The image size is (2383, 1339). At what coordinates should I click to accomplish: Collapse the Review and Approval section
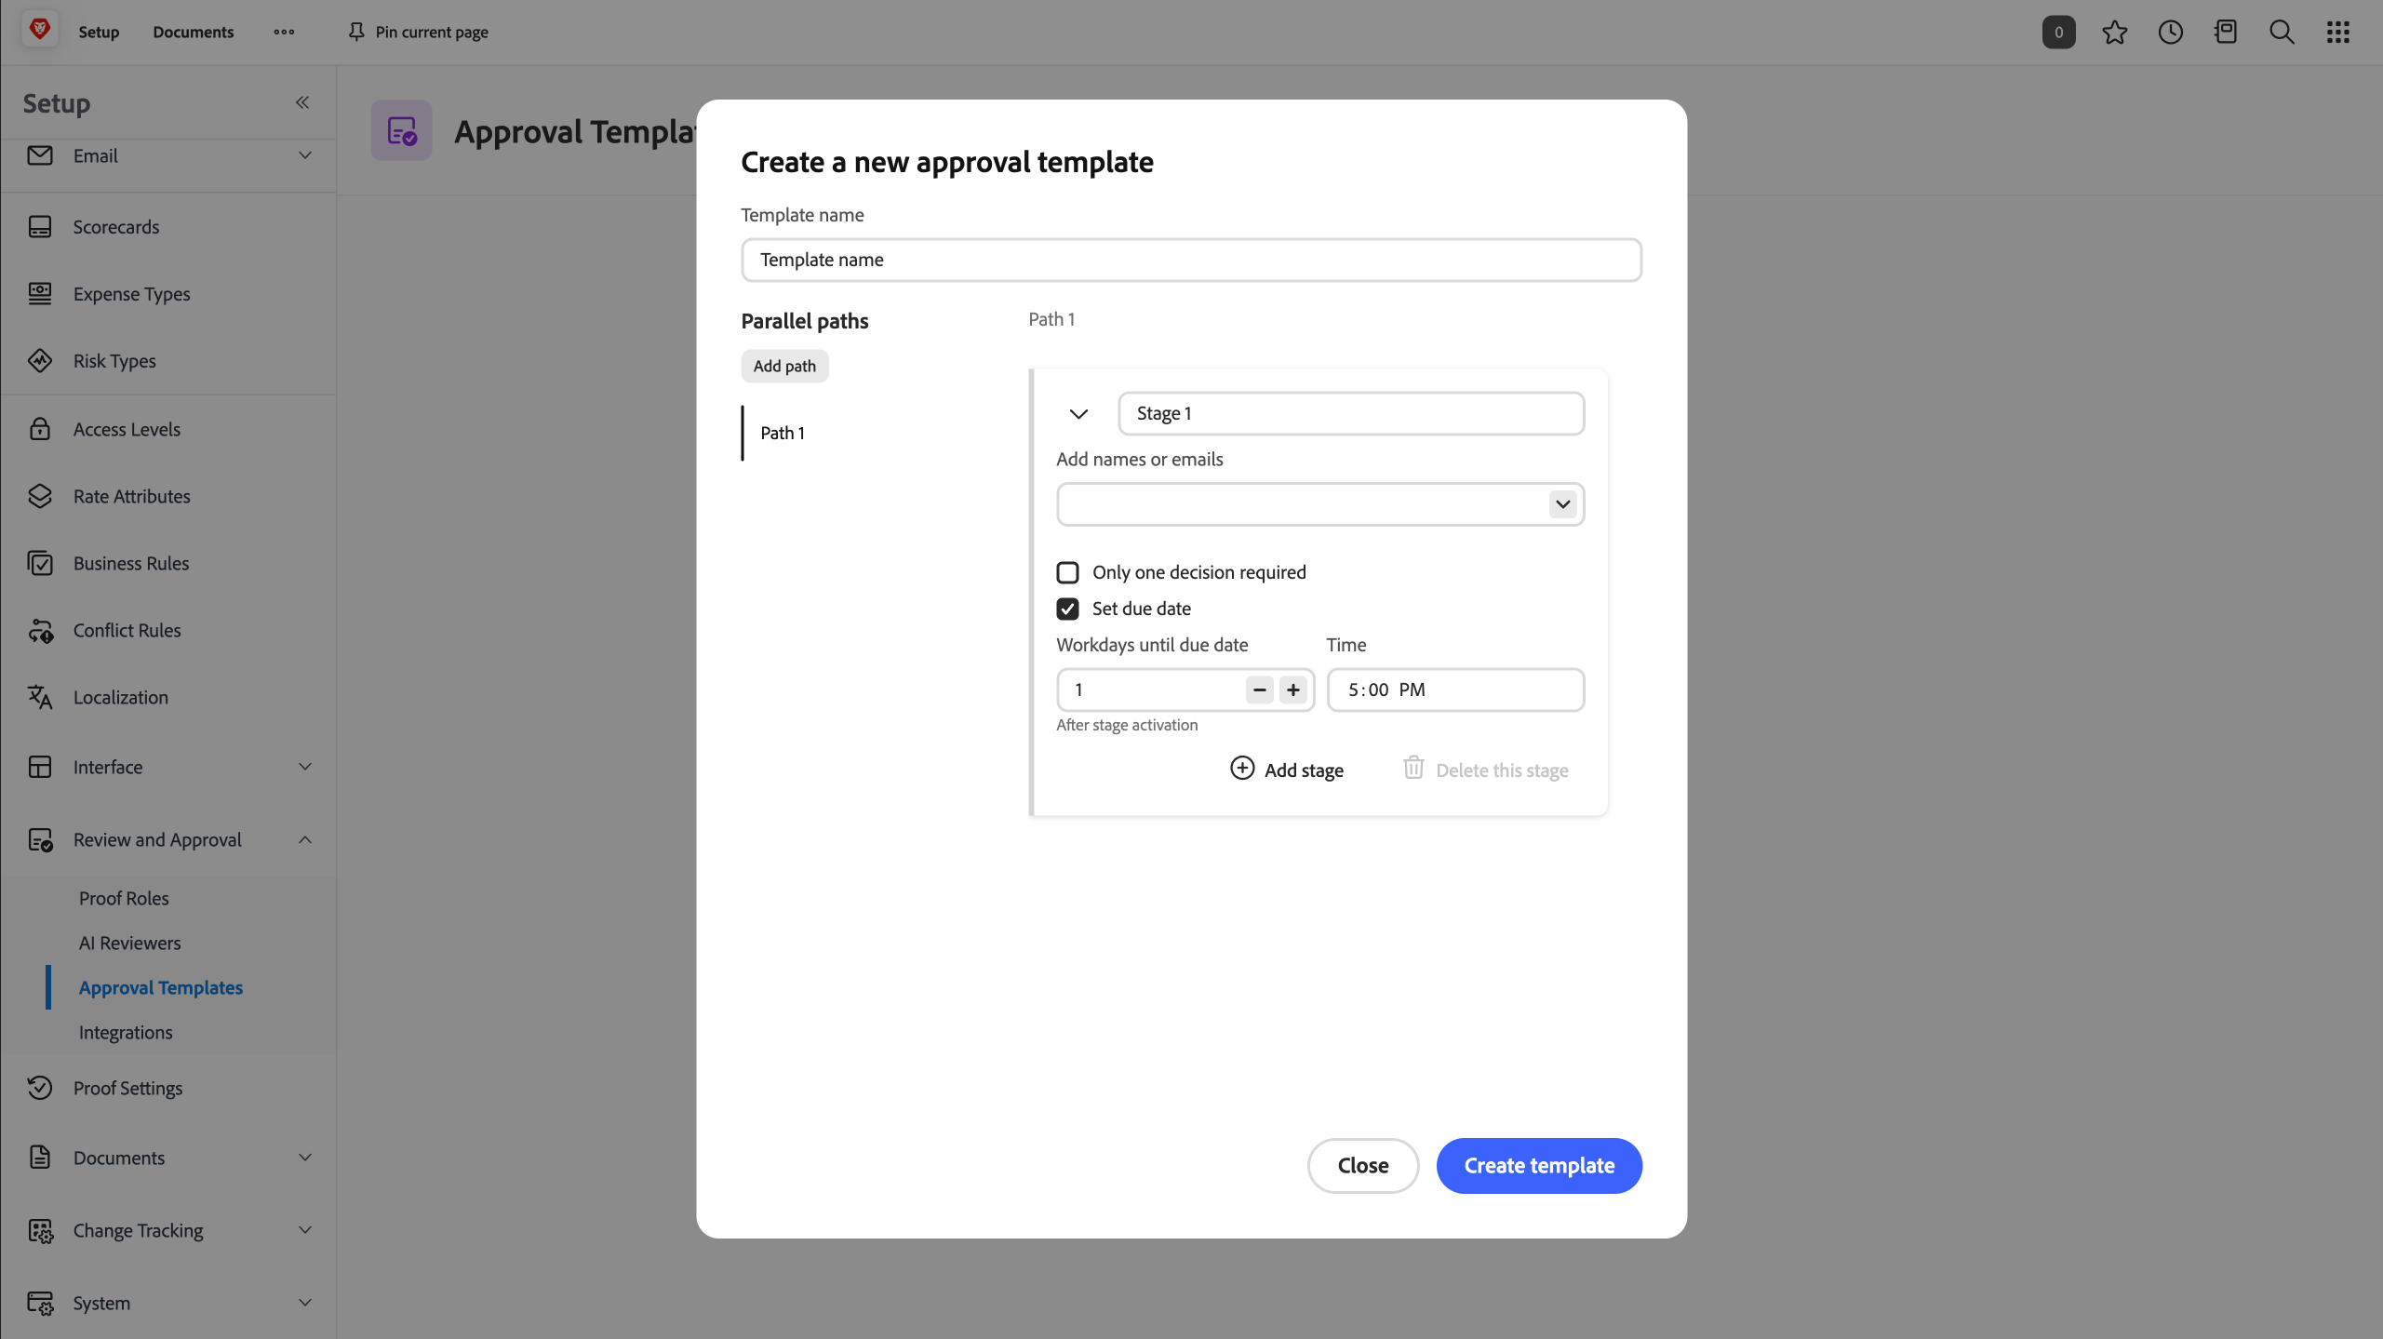pos(305,839)
